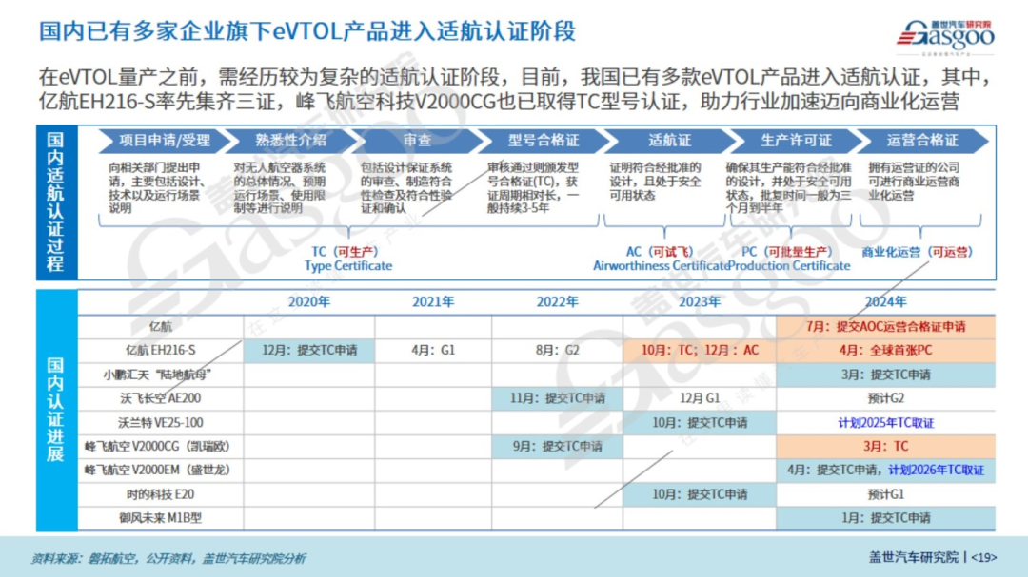Viewport: 1028px width, 577px height.
Task: Click the 亿航 EH216-S row label
Action: [161, 351]
